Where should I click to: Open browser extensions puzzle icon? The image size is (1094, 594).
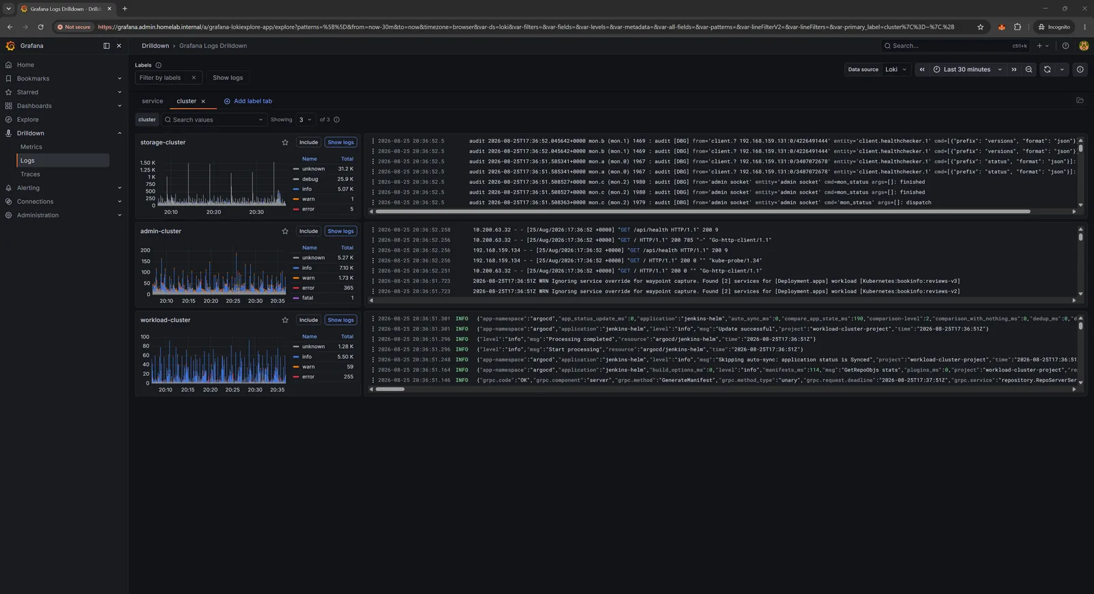pyautogui.click(x=1017, y=27)
